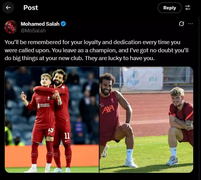Click the AXA logo on training vest
201x180 pixels.
pyautogui.click(x=109, y=110)
